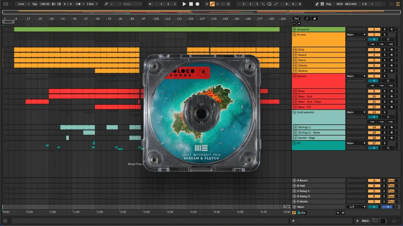Viewport: 403px width, 226px height.
Task: Toggle the metronome icon
Action: point(78,4)
